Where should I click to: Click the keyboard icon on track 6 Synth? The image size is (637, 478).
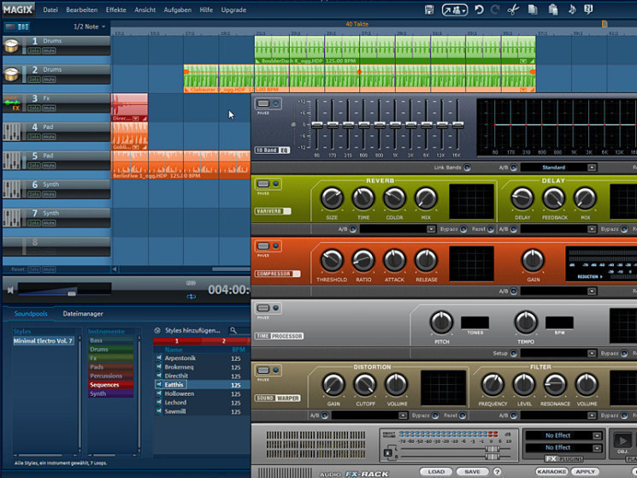[x=11, y=189]
